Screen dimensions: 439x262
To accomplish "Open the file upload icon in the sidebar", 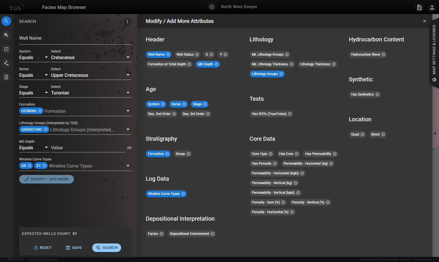I will point(6,77).
